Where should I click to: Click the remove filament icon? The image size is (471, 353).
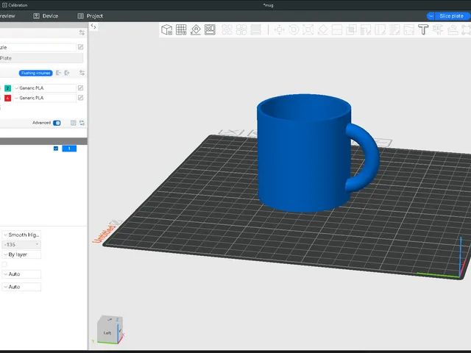59,73
